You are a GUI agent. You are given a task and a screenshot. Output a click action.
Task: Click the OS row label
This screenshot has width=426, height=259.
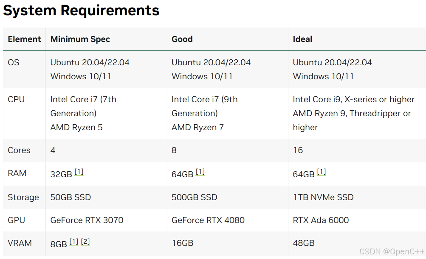14,62
